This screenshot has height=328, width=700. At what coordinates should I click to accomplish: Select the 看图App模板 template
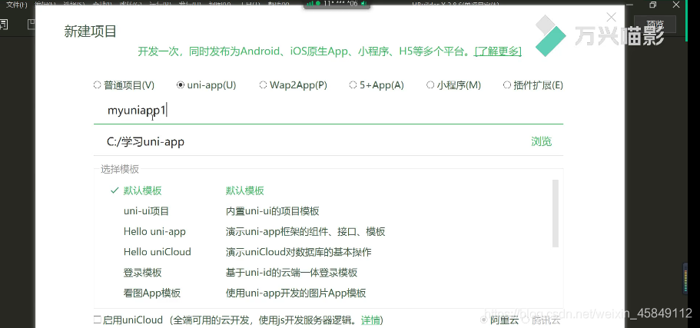[152, 293]
